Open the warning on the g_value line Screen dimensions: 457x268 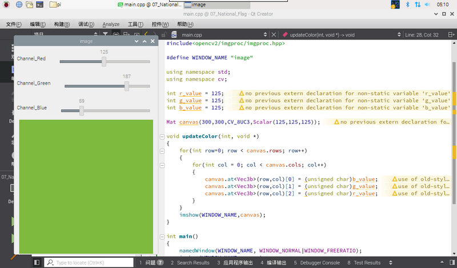click(339, 101)
